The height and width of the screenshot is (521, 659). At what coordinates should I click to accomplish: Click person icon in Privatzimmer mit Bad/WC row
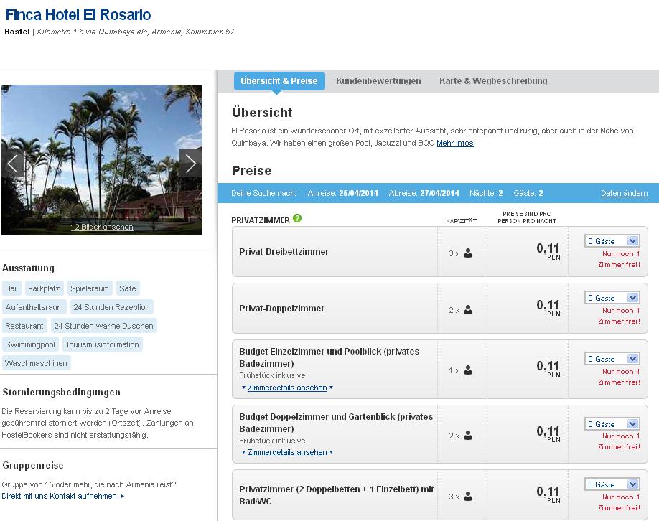[x=468, y=497]
